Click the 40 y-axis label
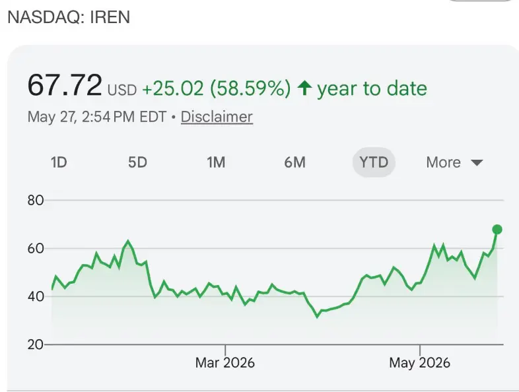Viewport: 519px width, 392px height. 36,296
